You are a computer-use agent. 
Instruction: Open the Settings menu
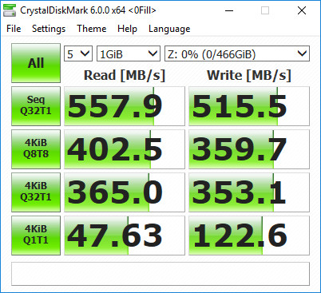[x=49, y=29]
